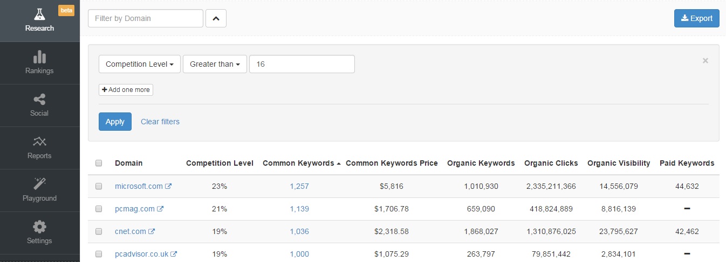
Task: Sort by Organic Clicks column header
Action: (551, 163)
